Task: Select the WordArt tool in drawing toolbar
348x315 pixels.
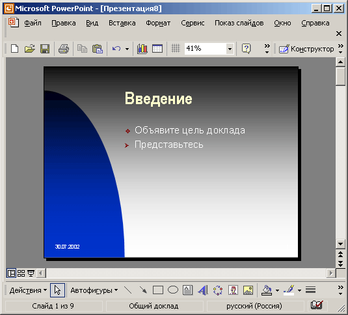Action: pos(203,290)
